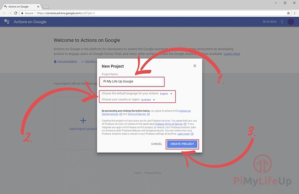Open the Chrome browser menu

(295, 13)
